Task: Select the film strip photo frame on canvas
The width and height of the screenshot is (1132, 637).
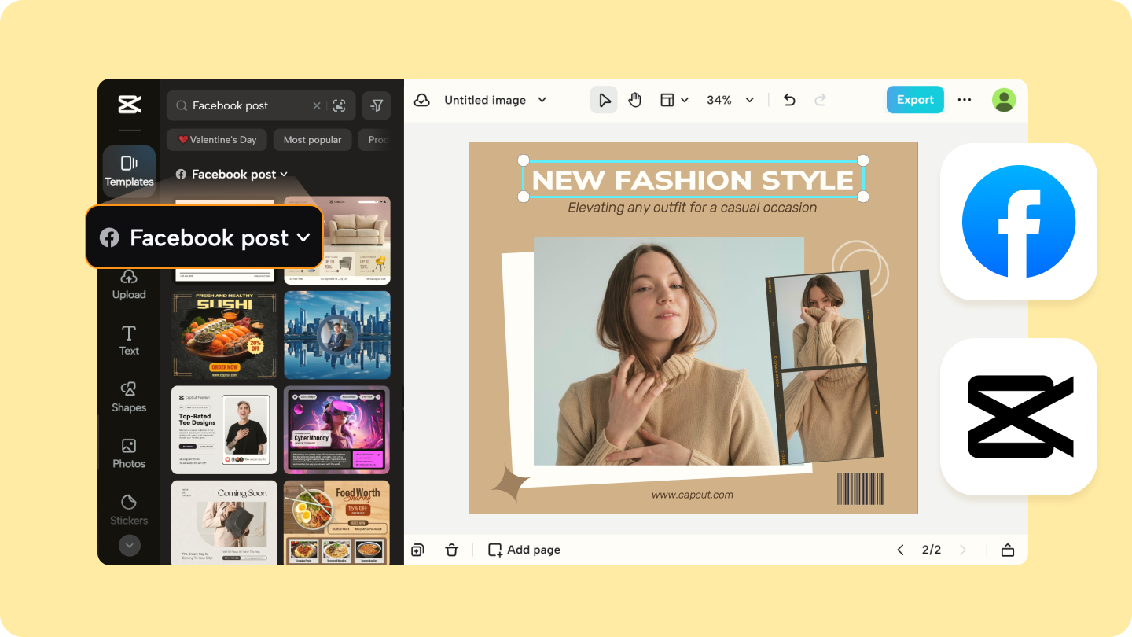Action: pos(825,367)
